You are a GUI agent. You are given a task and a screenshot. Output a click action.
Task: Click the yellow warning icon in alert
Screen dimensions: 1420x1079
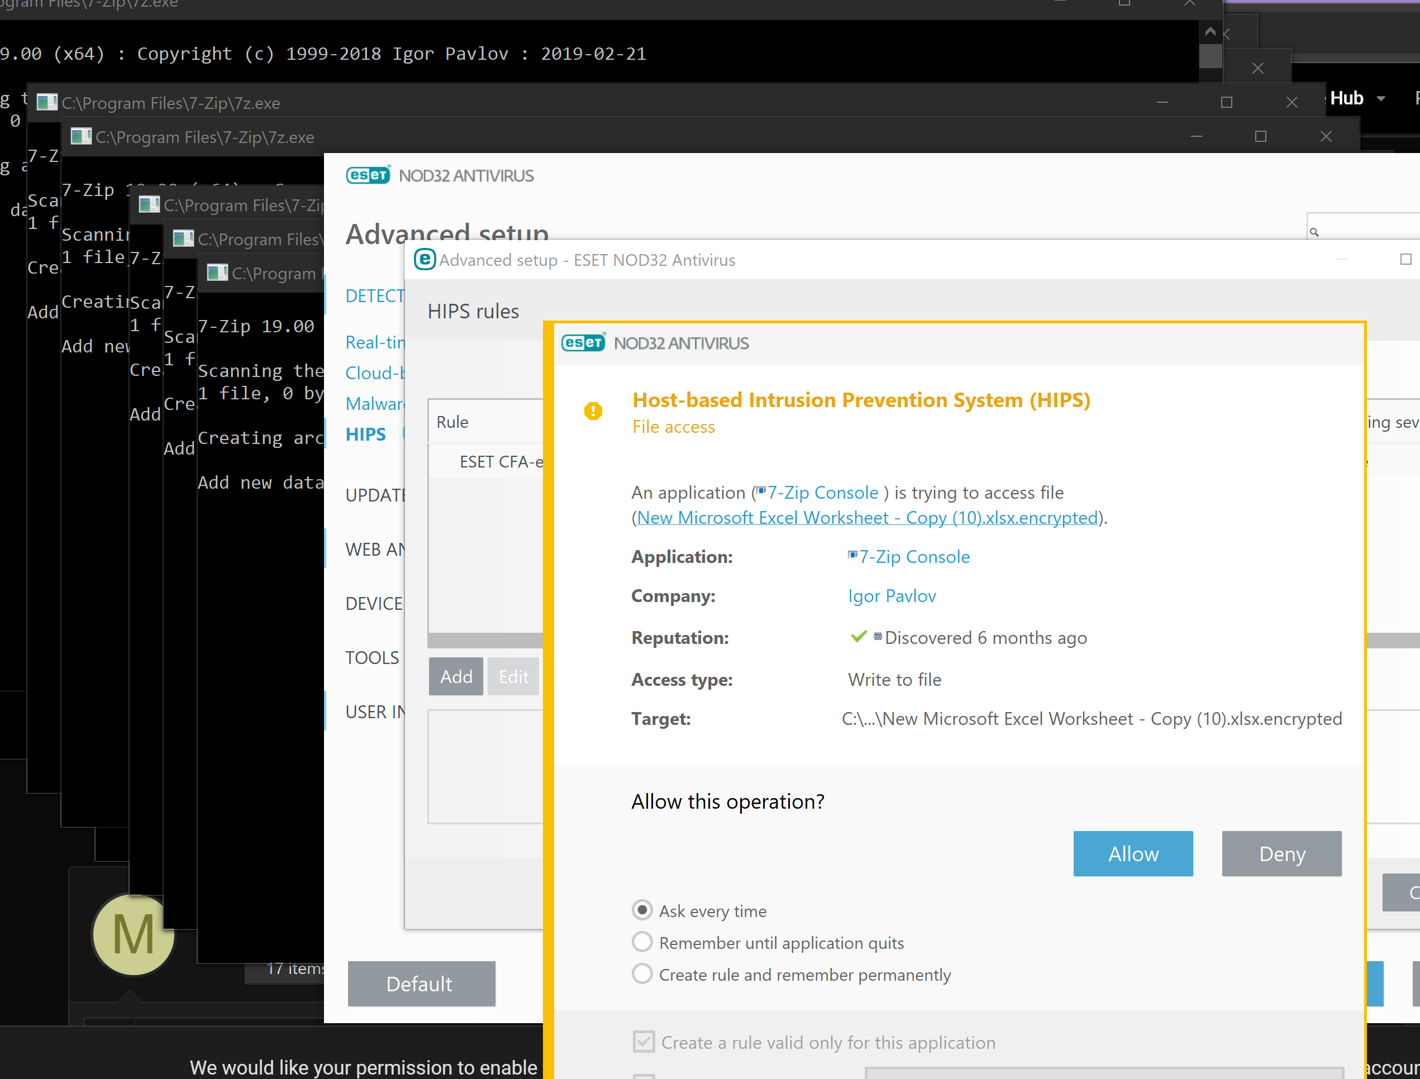click(593, 410)
